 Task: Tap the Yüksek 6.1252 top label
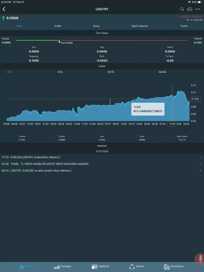pyautogui.click(x=198, y=41)
